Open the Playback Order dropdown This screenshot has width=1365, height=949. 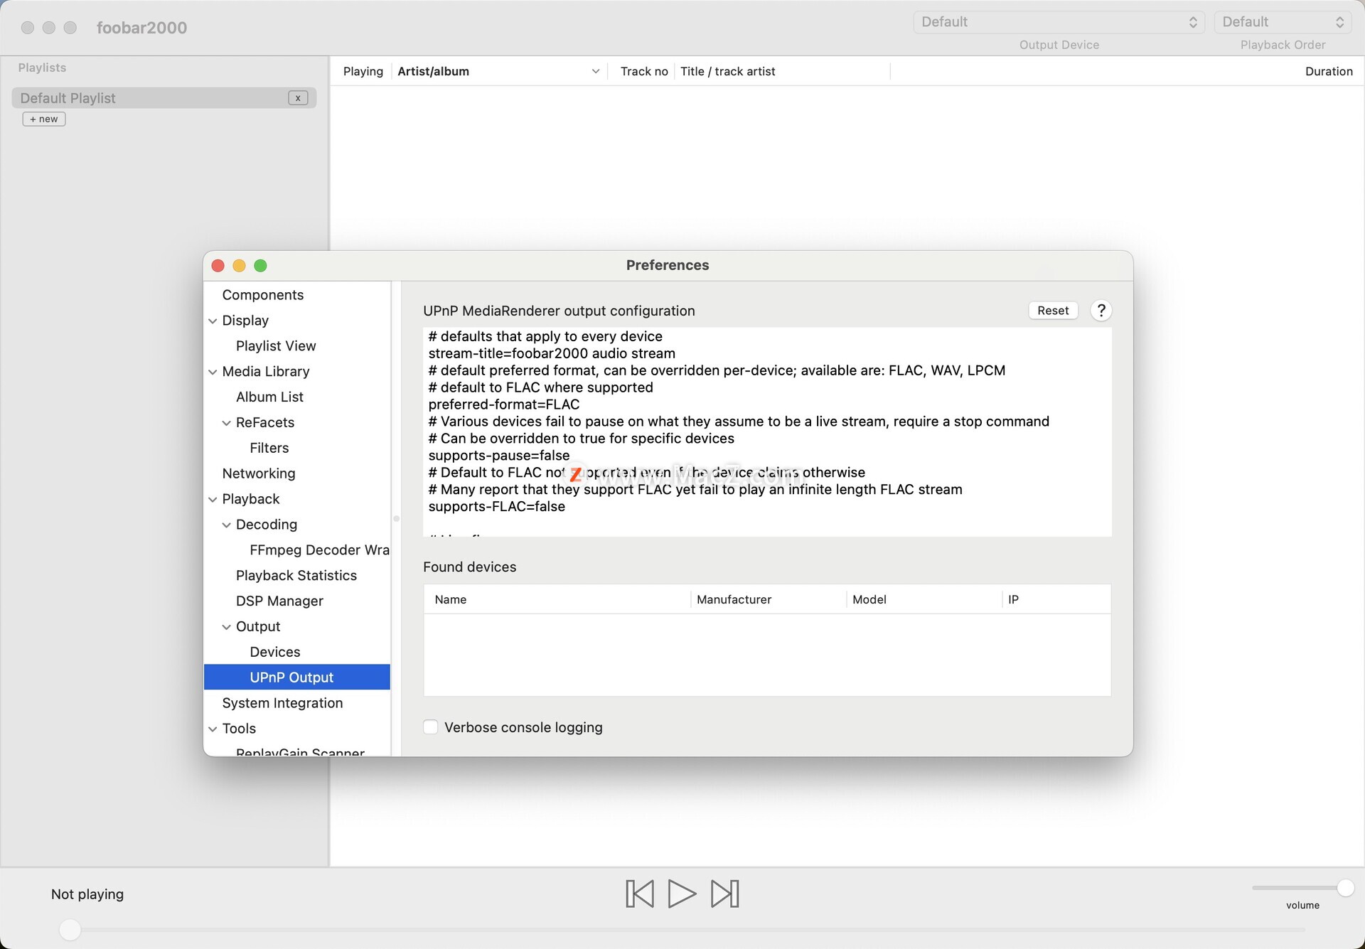(x=1283, y=22)
